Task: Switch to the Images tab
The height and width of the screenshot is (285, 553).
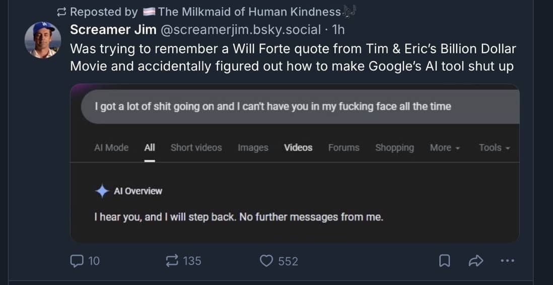Action: coord(253,148)
